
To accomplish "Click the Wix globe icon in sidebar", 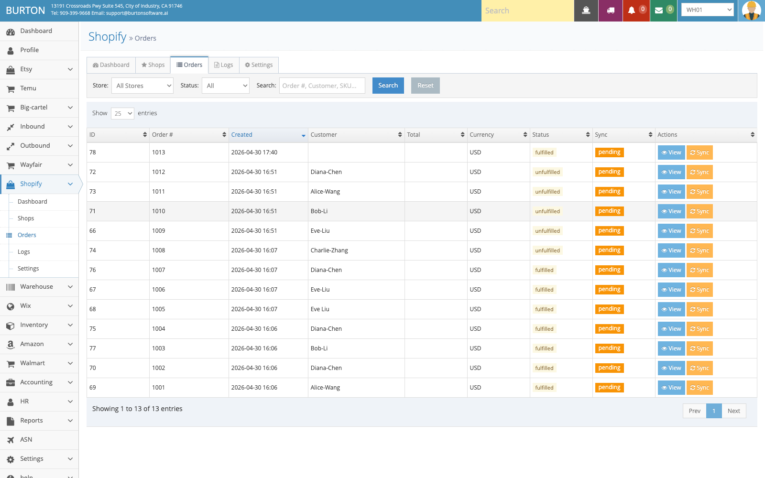I will (x=11, y=306).
